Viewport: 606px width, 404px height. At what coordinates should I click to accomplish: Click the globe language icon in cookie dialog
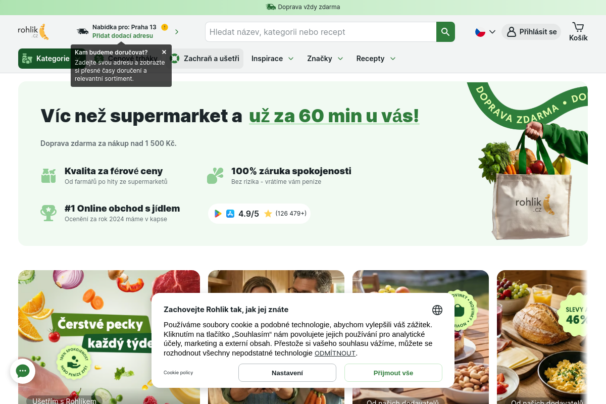(x=437, y=310)
